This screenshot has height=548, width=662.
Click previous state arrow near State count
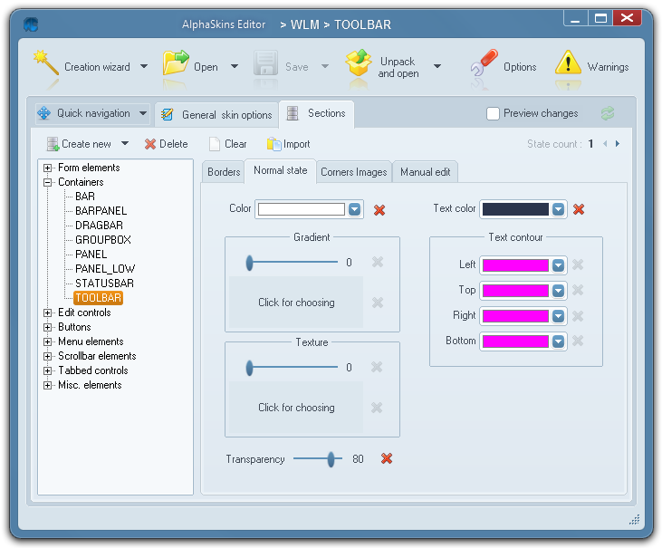[x=605, y=144]
